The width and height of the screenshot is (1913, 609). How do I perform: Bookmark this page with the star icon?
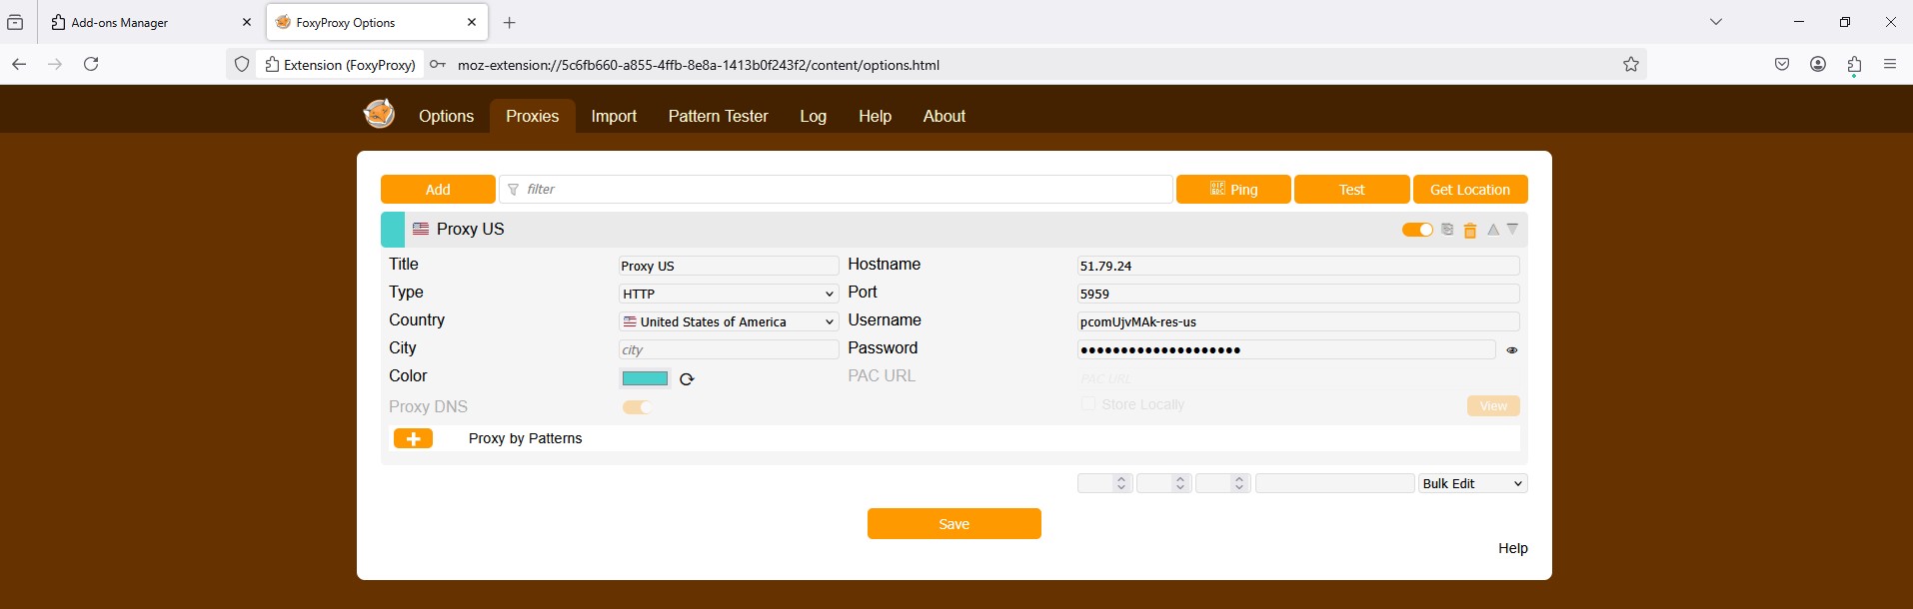click(1631, 65)
